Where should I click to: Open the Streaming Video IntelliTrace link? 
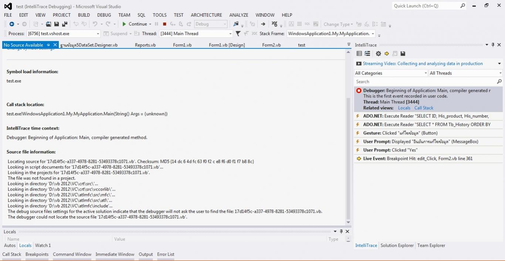[423, 63]
